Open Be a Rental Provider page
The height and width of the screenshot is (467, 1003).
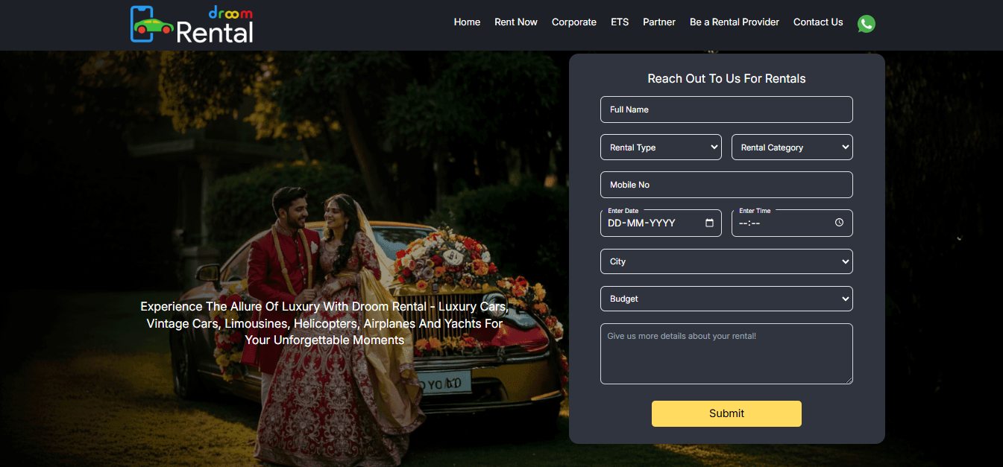click(x=735, y=22)
